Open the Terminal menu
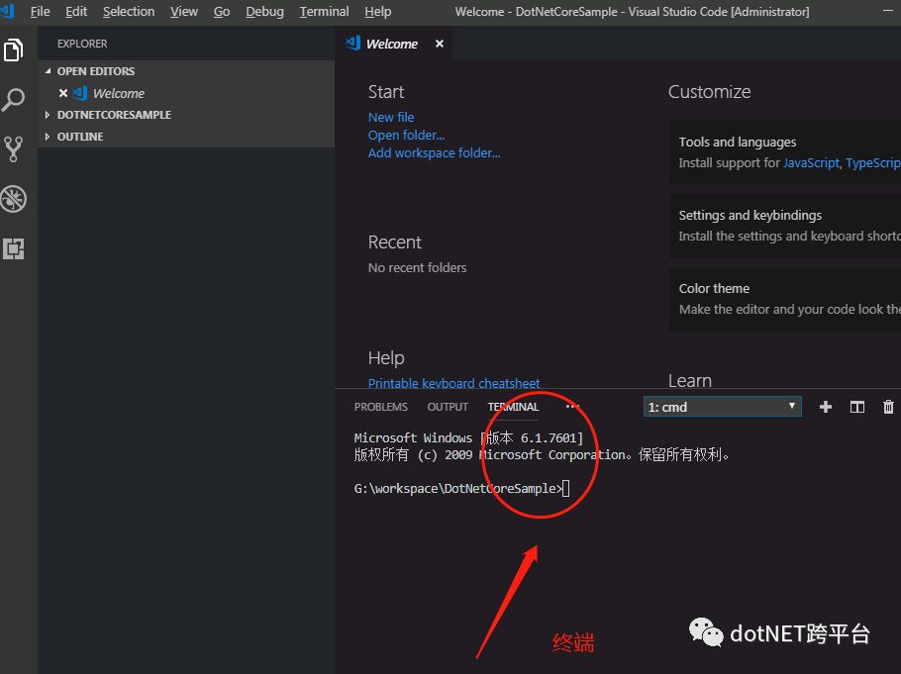Screen dimensions: 901x674 coord(324,12)
